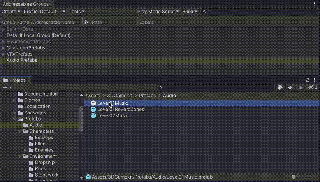Open the search-by-label tag icon
This screenshot has width=320, height=182.
[x=290, y=87]
